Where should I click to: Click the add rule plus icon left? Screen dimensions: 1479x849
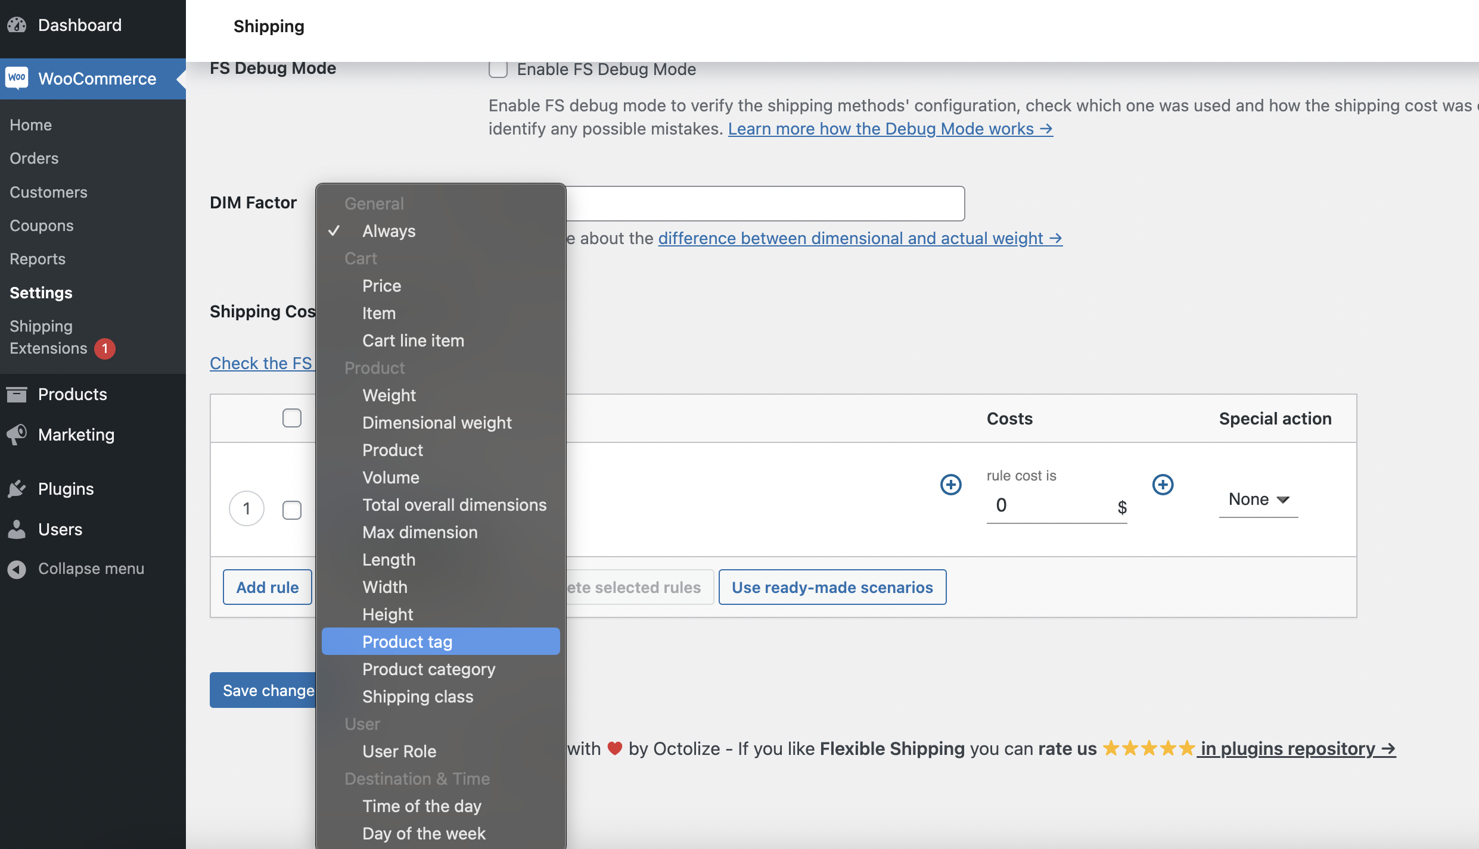tap(951, 483)
